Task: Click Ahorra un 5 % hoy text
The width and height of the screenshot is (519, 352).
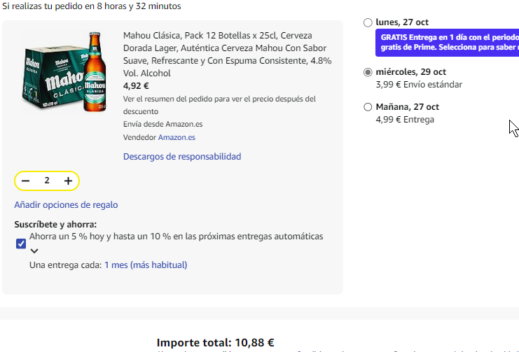Action: click(x=176, y=237)
